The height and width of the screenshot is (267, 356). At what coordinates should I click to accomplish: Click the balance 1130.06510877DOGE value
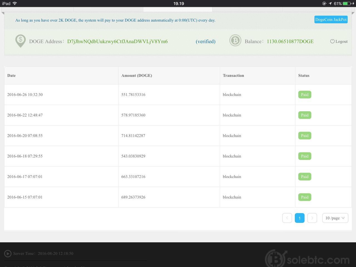tap(290, 41)
